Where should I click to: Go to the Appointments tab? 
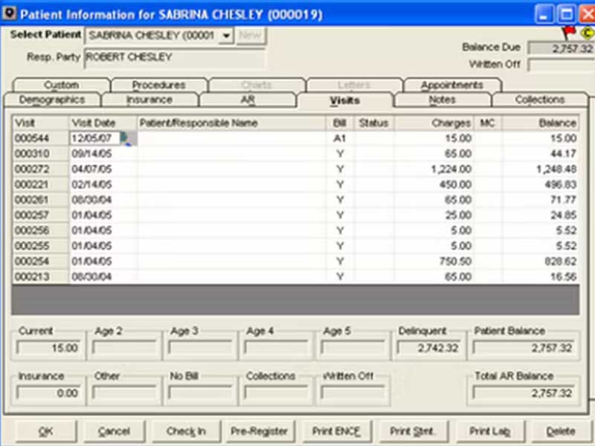click(452, 85)
